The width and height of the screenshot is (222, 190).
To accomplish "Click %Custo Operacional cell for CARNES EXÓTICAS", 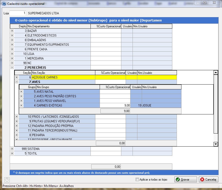I will click(115, 105).
